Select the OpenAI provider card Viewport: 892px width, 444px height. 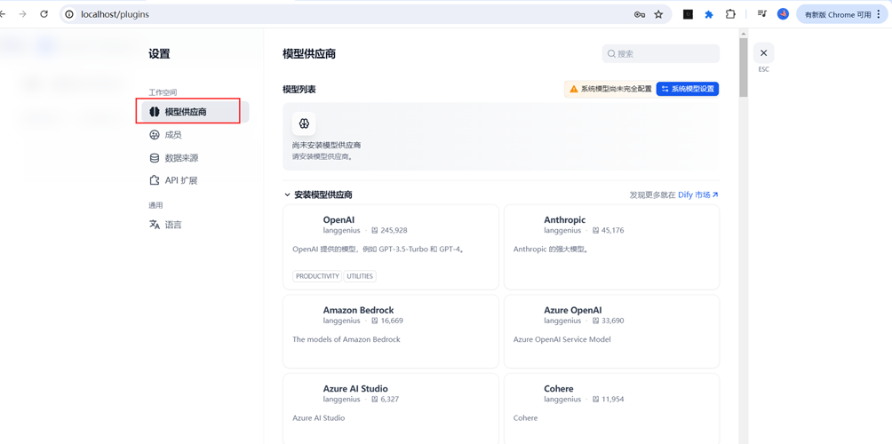(390, 247)
